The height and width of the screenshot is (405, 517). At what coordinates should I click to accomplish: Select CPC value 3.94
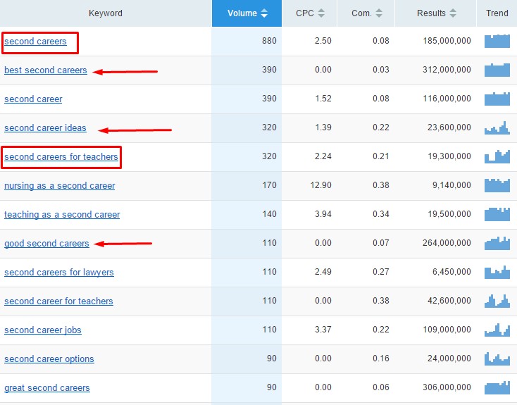[x=323, y=214]
